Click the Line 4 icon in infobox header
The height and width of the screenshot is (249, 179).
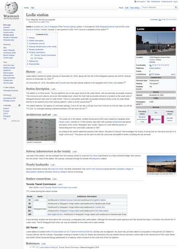coord(173,29)
